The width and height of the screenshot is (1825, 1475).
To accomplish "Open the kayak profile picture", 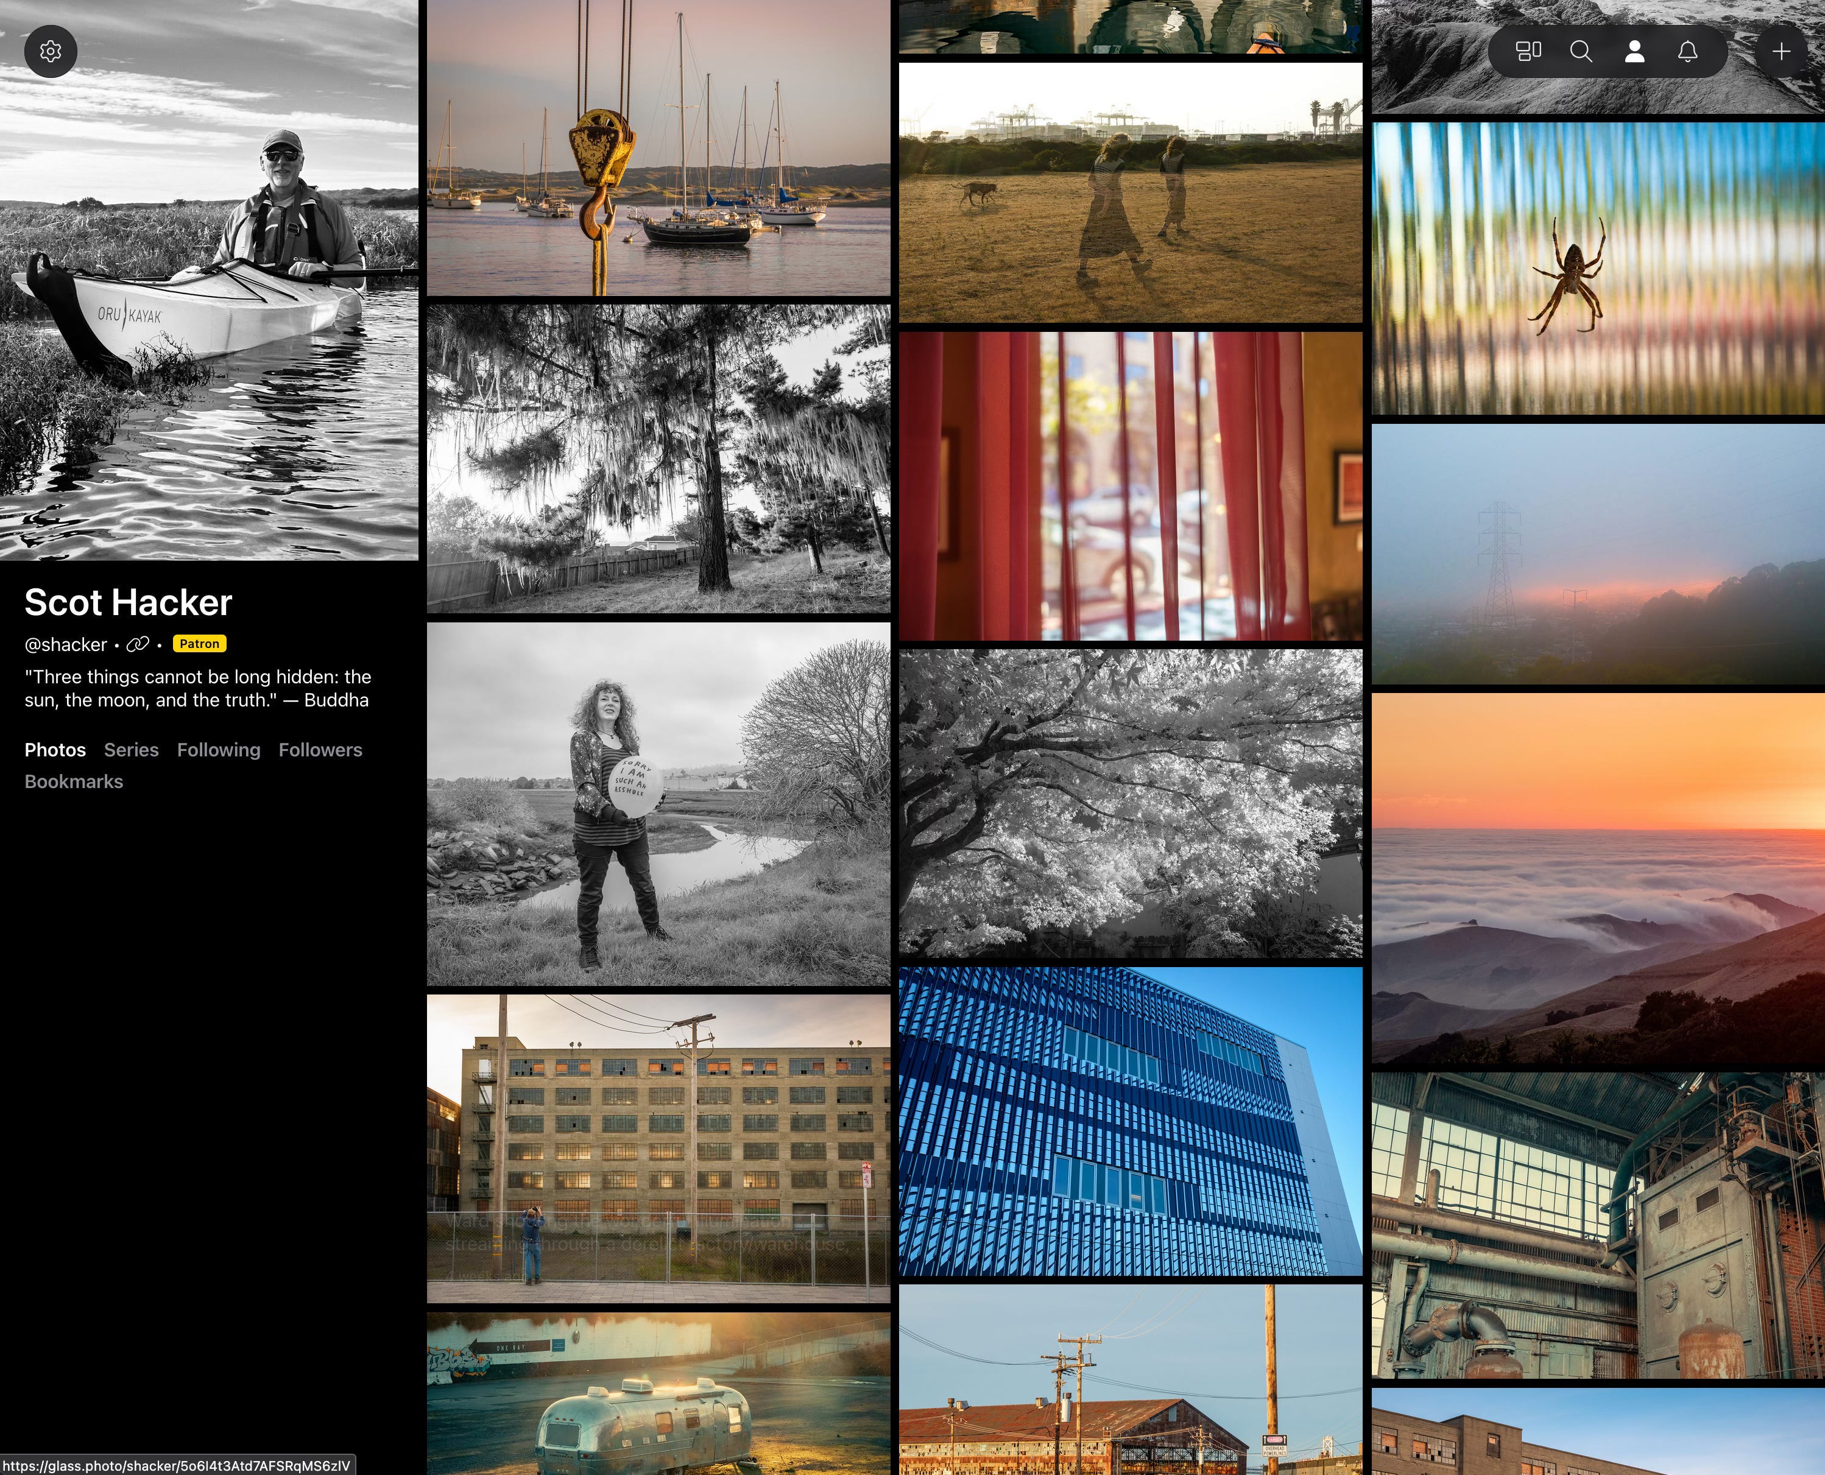I will pos(209,280).
